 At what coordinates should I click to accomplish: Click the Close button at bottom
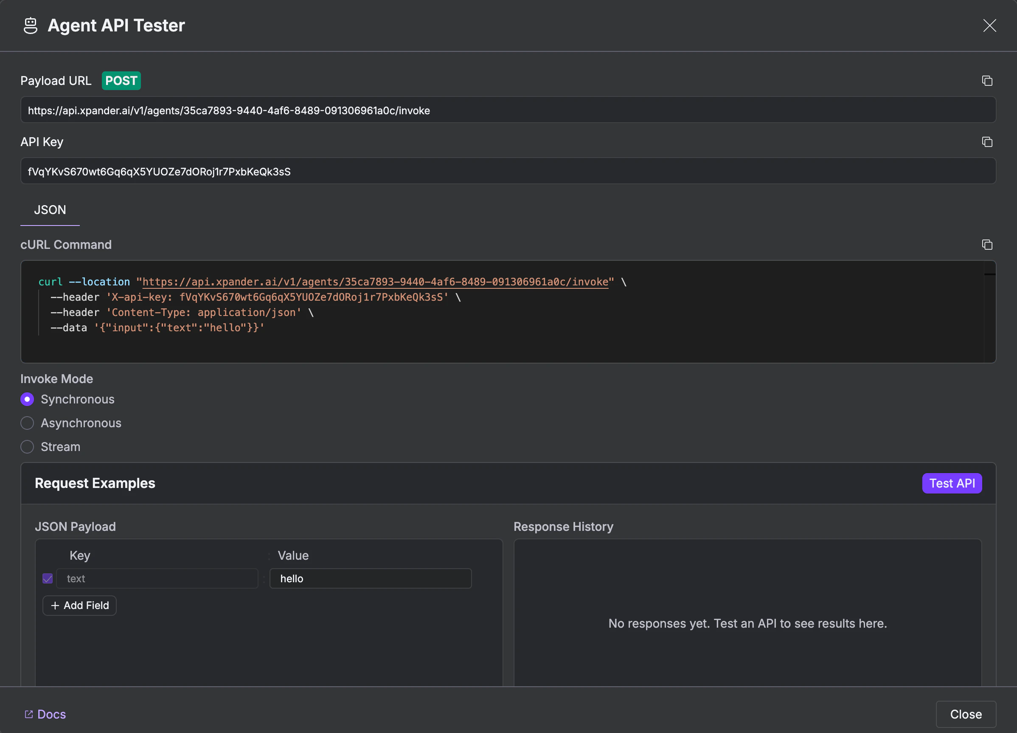point(966,714)
